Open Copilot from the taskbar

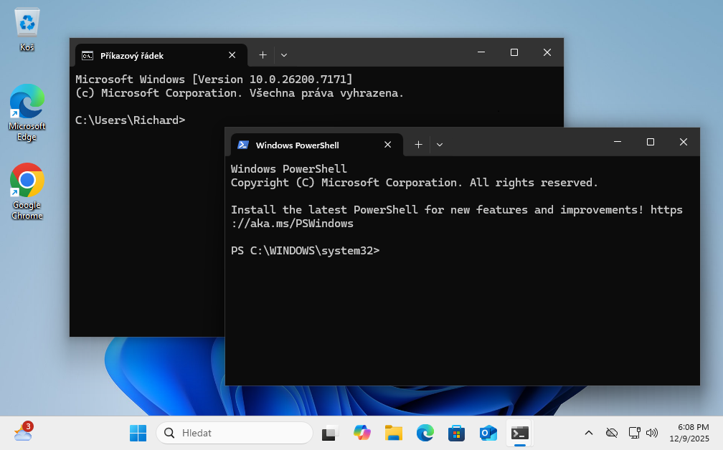click(362, 433)
